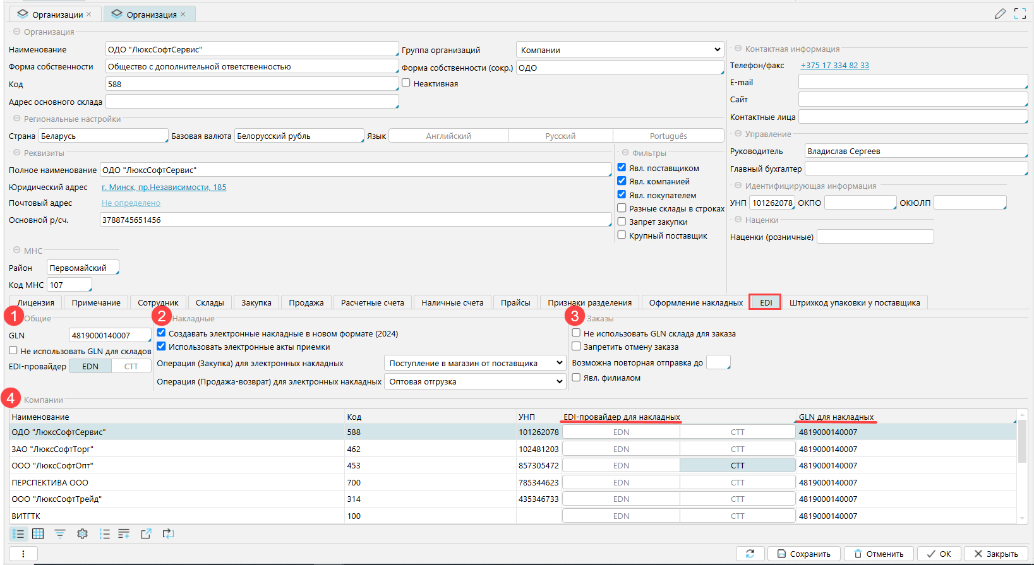Click the pencil edit icon at top right
This screenshot has height=565, width=1034.
tap(1000, 14)
